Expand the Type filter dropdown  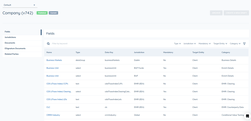tap(177, 44)
